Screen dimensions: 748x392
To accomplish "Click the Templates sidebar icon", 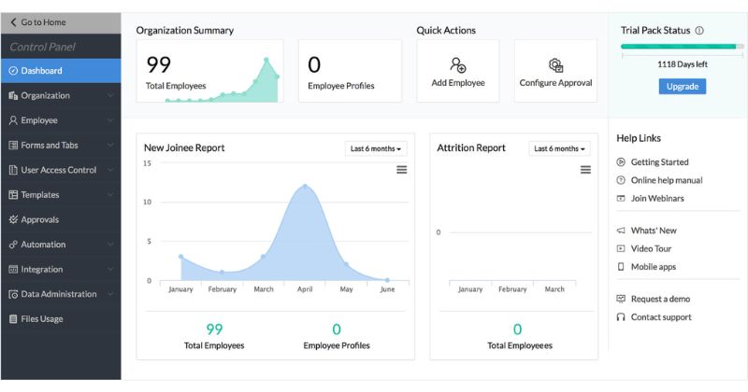I will point(13,194).
